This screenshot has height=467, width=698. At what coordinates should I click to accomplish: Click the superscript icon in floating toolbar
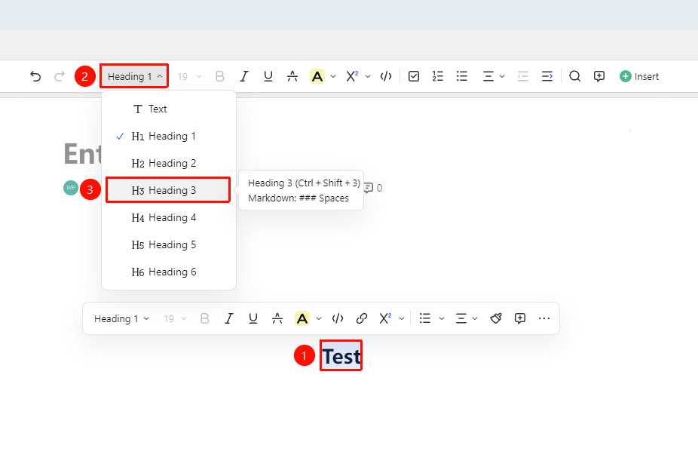point(385,318)
